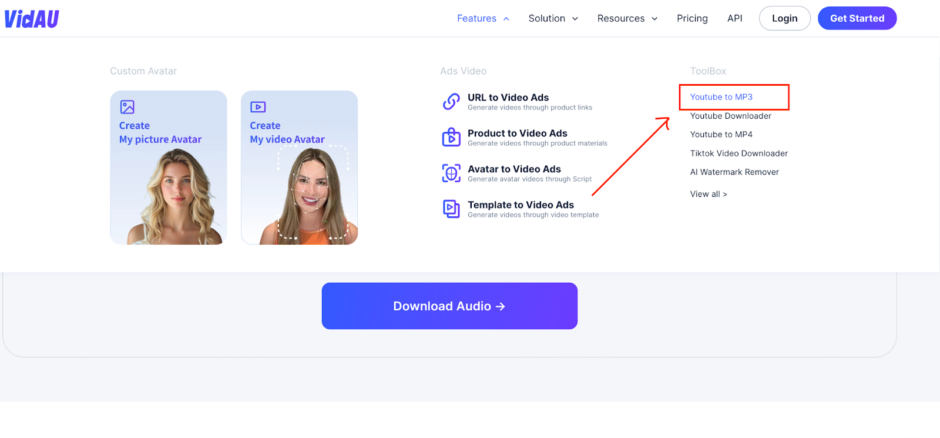This screenshot has width=940, height=438.
Task: Open the Youtube Downloader link
Action: tap(731, 116)
